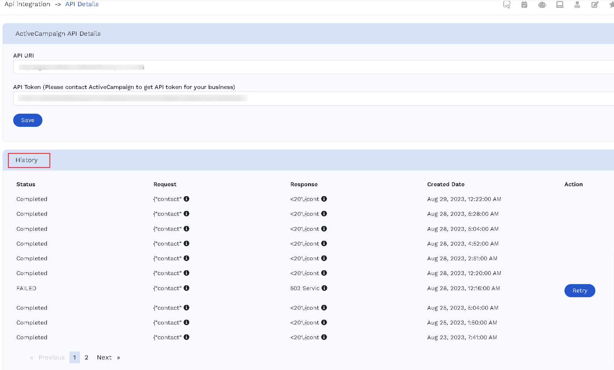614x370 pixels.
Task: Click the Created Date column header
Action: pyautogui.click(x=446, y=184)
